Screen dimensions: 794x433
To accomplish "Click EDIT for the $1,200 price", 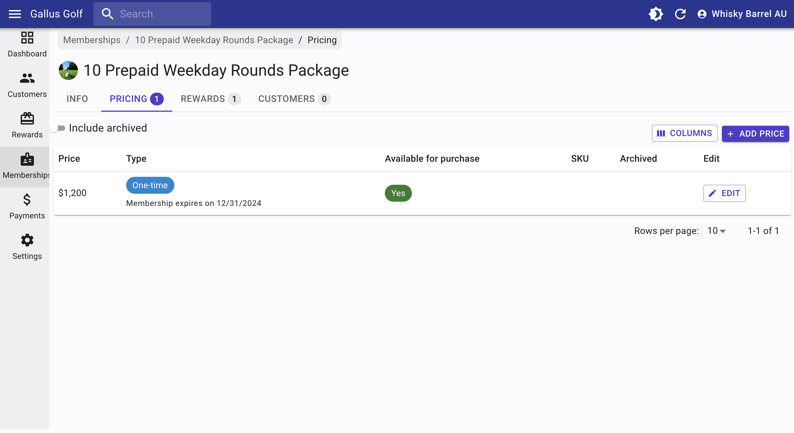I will pyautogui.click(x=724, y=193).
